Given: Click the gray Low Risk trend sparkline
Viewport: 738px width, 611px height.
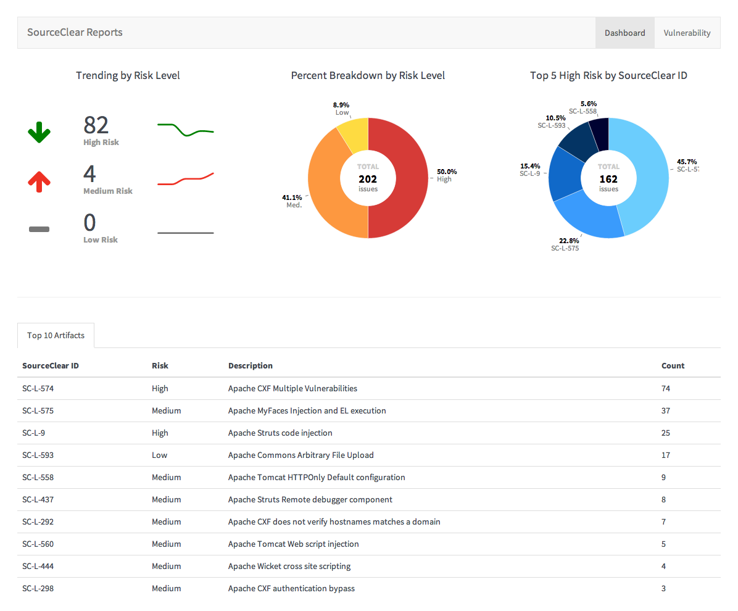Looking at the screenshot, I should [x=185, y=233].
